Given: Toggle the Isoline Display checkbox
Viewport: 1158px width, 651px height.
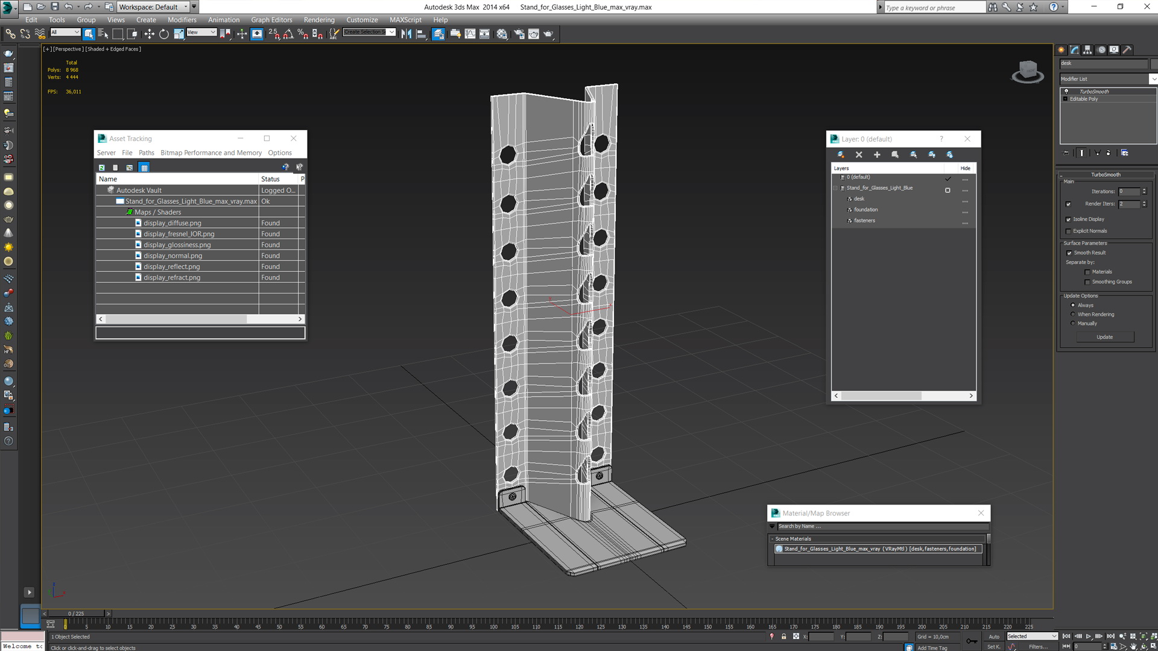Looking at the screenshot, I should pyautogui.click(x=1069, y=219).
